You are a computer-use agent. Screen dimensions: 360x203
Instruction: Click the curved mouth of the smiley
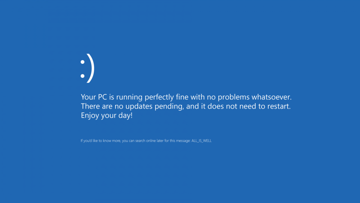tap(91, 69)
